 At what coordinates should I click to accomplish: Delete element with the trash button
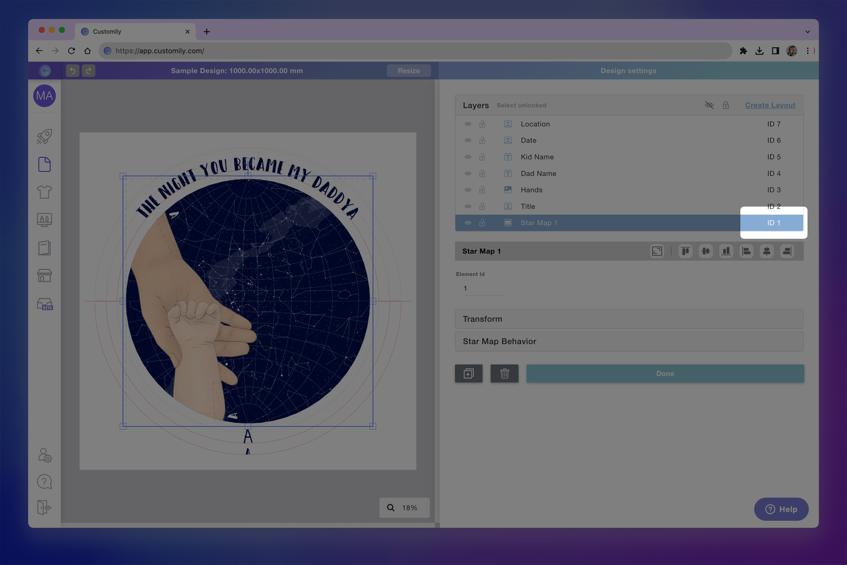504,374
